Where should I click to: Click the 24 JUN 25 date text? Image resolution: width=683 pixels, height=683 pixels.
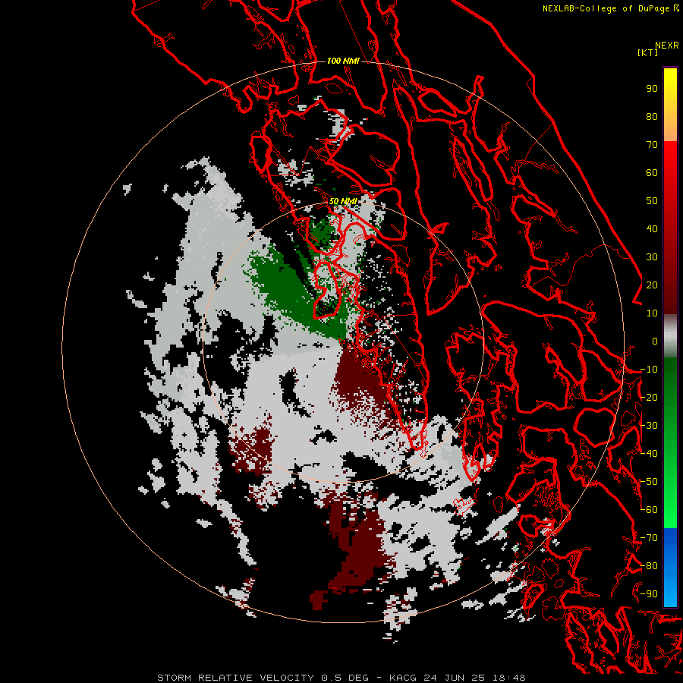[x=455, y=678]
